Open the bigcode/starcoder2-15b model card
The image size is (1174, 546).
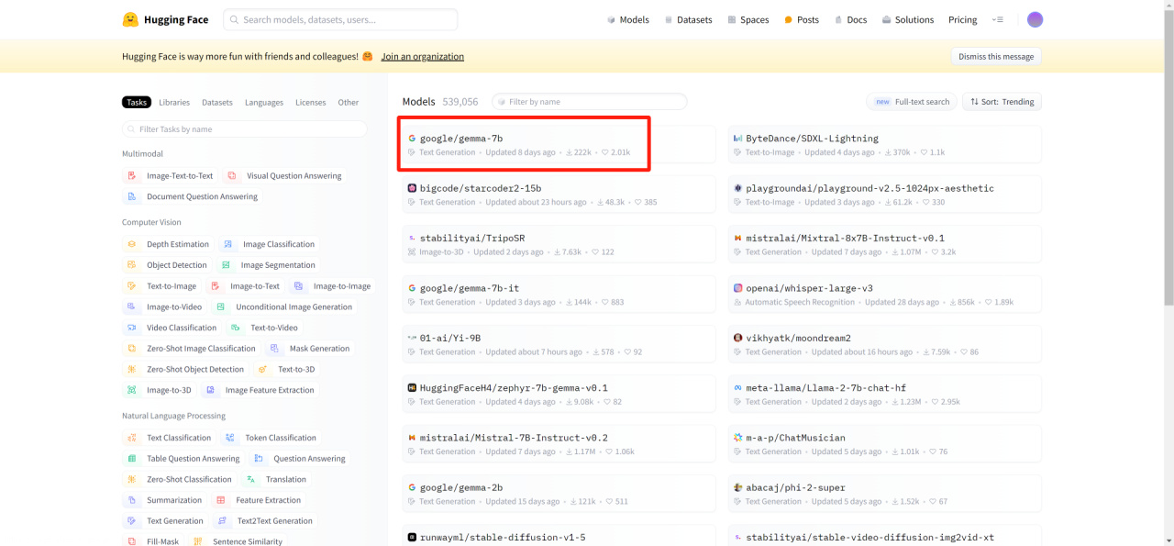pyautogui.click(x=559, y=195)
